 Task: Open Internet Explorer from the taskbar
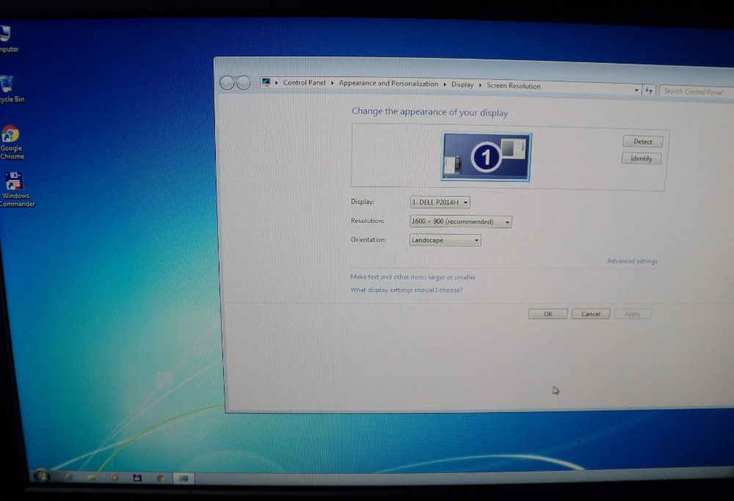[69, 478]
